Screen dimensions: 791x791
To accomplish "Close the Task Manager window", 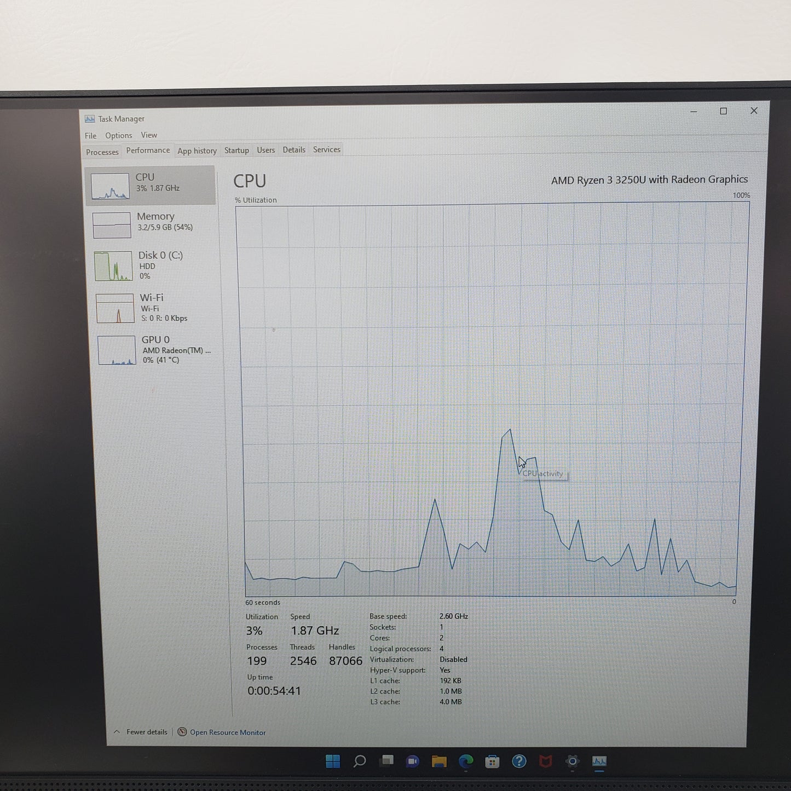I will pyautogui.click(x=754, y=111).
